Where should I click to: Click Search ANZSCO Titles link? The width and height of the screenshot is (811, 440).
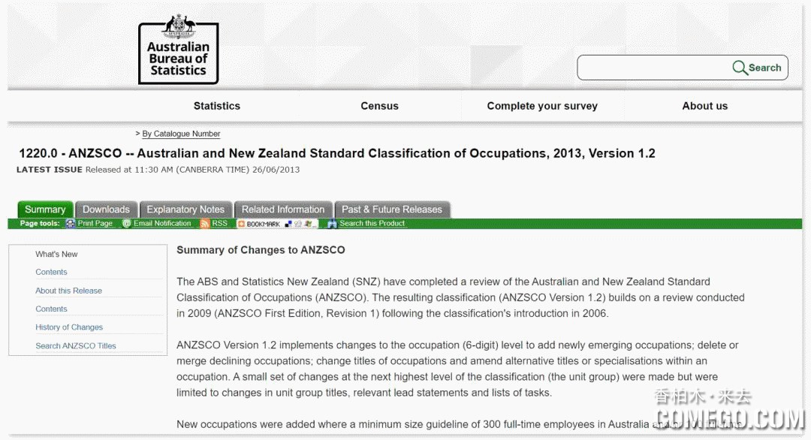point(76,346)
